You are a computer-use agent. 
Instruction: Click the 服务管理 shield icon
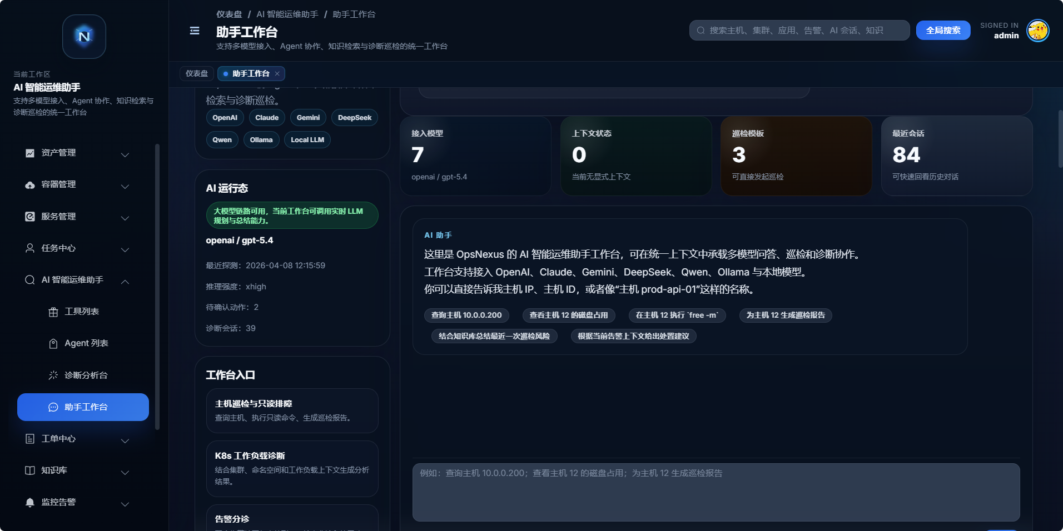tap(29, 217)
